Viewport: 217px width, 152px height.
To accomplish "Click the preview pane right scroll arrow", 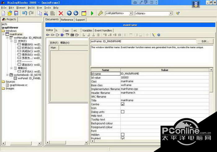I will [x=86, y=142].
